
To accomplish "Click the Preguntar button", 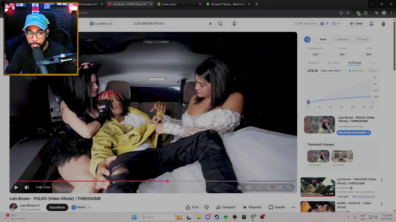I will point(252,207).
